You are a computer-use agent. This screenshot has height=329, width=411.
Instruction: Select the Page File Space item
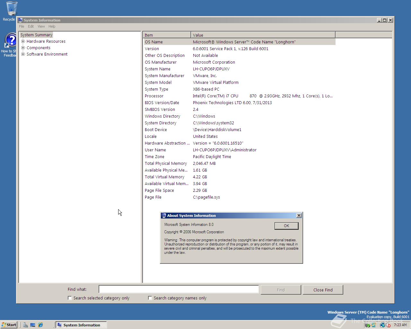coord(159,190)
